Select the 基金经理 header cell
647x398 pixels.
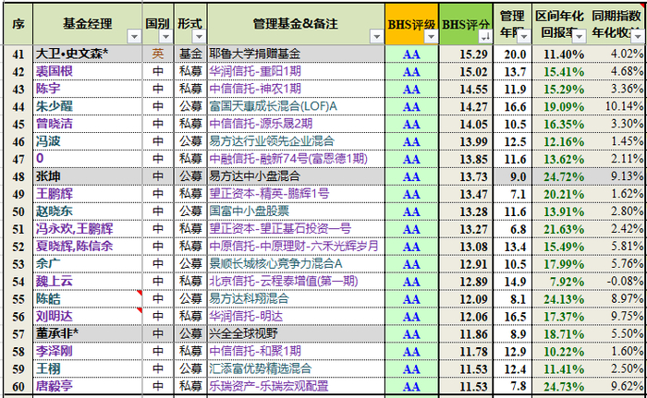pos(88,24)
